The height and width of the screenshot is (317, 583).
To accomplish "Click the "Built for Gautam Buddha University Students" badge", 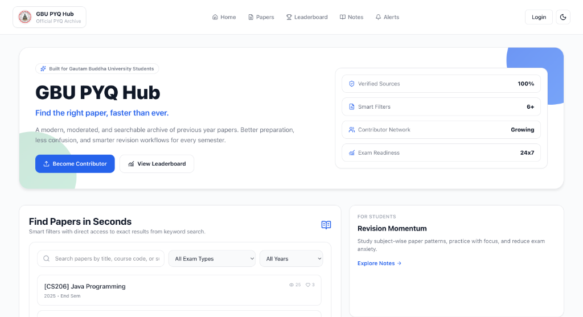I will coord(97,69).
